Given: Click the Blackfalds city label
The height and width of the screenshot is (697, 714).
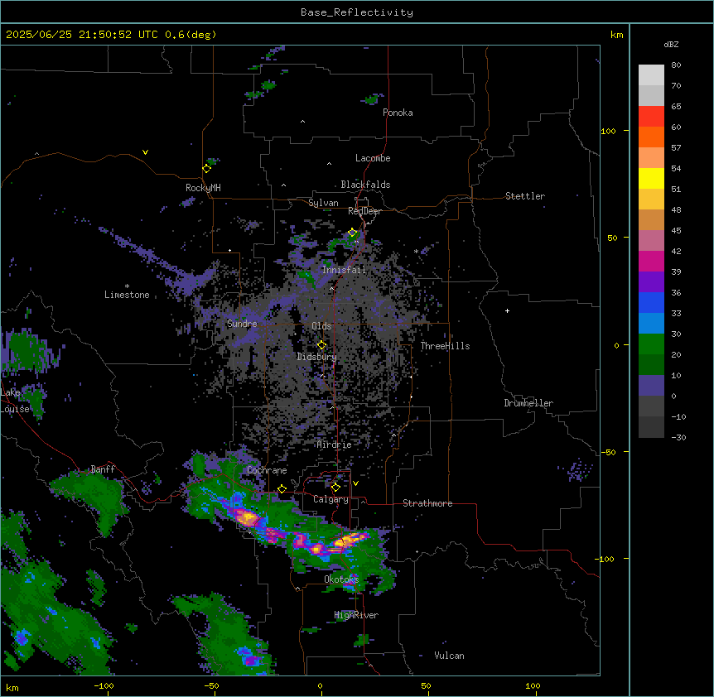Looking at the screenshot, I should 365,185.
